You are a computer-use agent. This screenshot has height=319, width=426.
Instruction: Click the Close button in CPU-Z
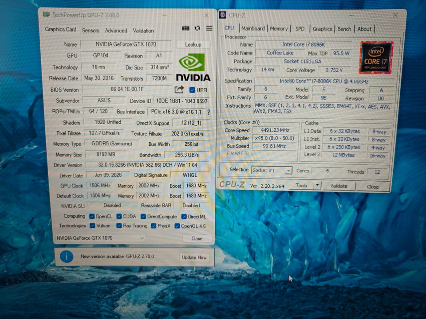[x=373, y=187]
